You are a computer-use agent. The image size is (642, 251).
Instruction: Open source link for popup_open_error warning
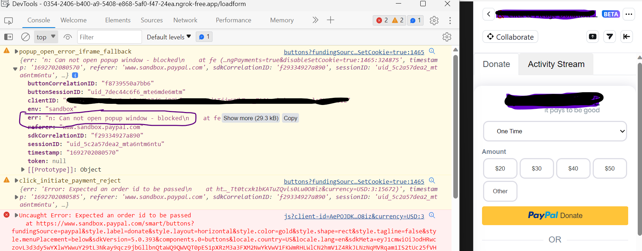pos(354,52)
